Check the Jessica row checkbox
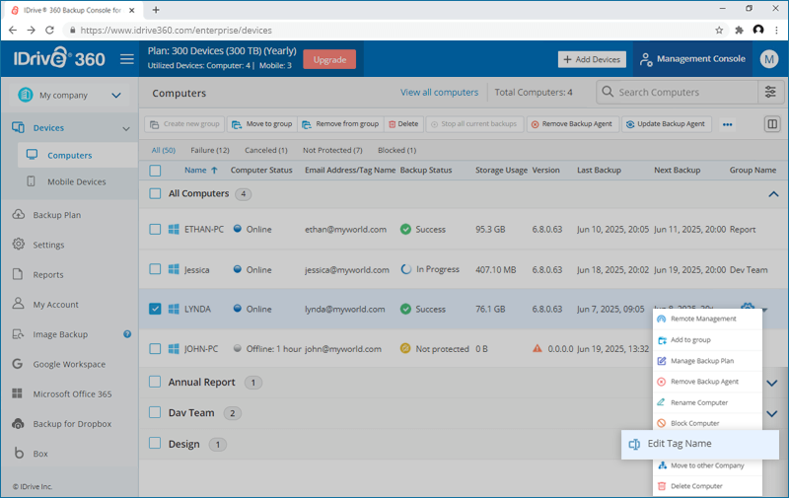Viewport: 789px width, 498px height. [155, 269]
